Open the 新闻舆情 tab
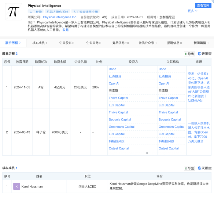The image size is (214, 201). tap(201, 43)
